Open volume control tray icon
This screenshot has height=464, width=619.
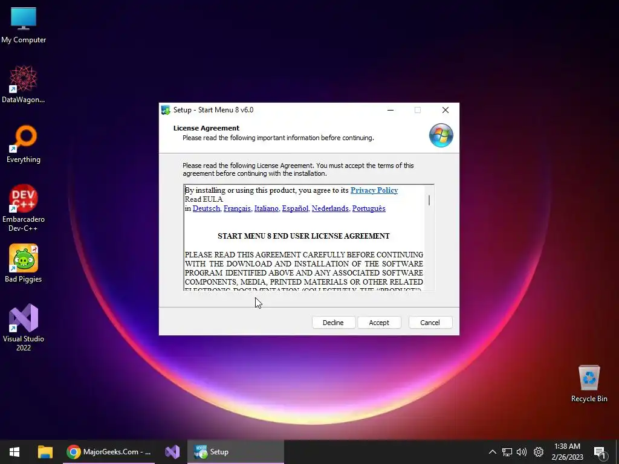point(522,452)
